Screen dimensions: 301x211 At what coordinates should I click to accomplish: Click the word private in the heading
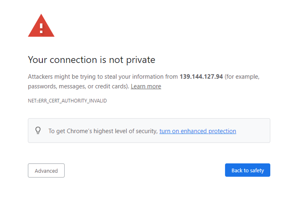141,60
